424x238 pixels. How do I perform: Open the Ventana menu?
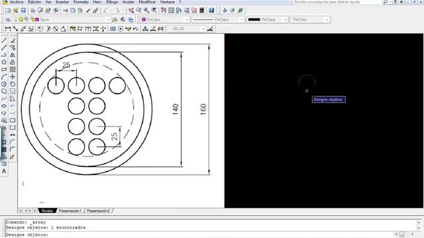[x=168, y=2]
